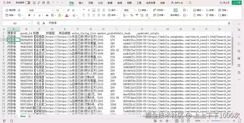Screen dimensions: 244x123
Task: Click the Undo arrow
Action: tap(53, 3)
